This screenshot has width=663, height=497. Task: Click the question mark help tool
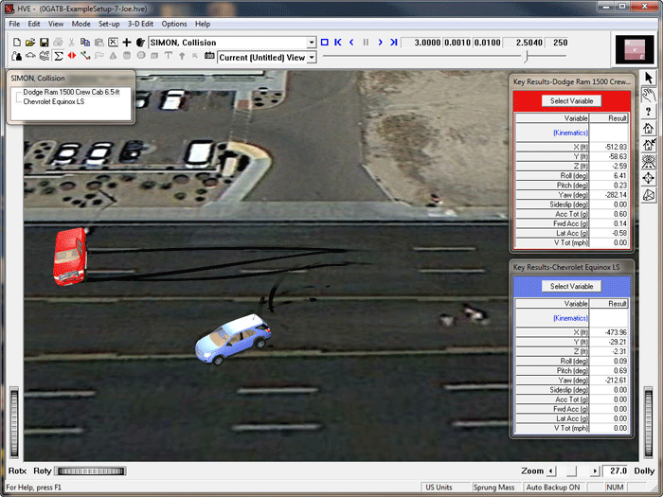[649, 111]
